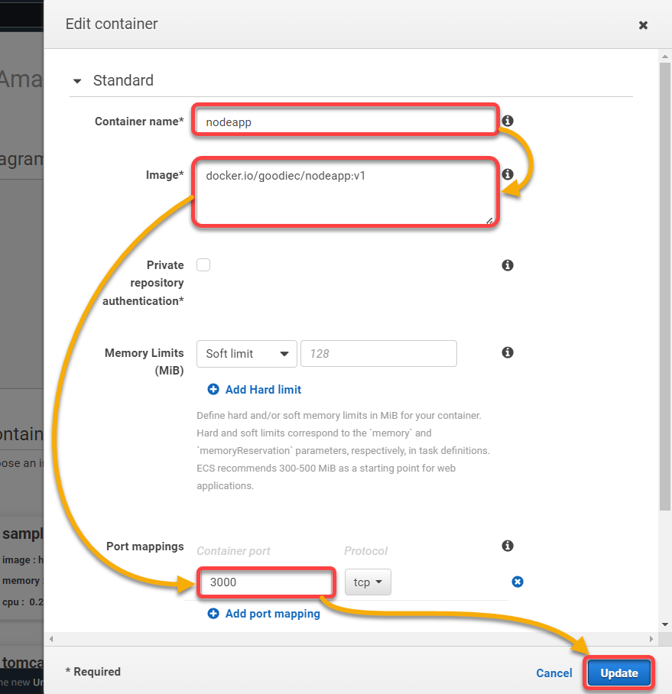
Task: Click the memory limit value field
Action: click(x=378, y=354)
